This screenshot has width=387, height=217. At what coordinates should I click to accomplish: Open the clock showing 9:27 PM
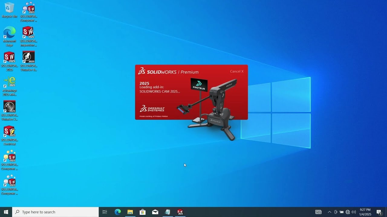pyautogui.click(x=365, y=212)
